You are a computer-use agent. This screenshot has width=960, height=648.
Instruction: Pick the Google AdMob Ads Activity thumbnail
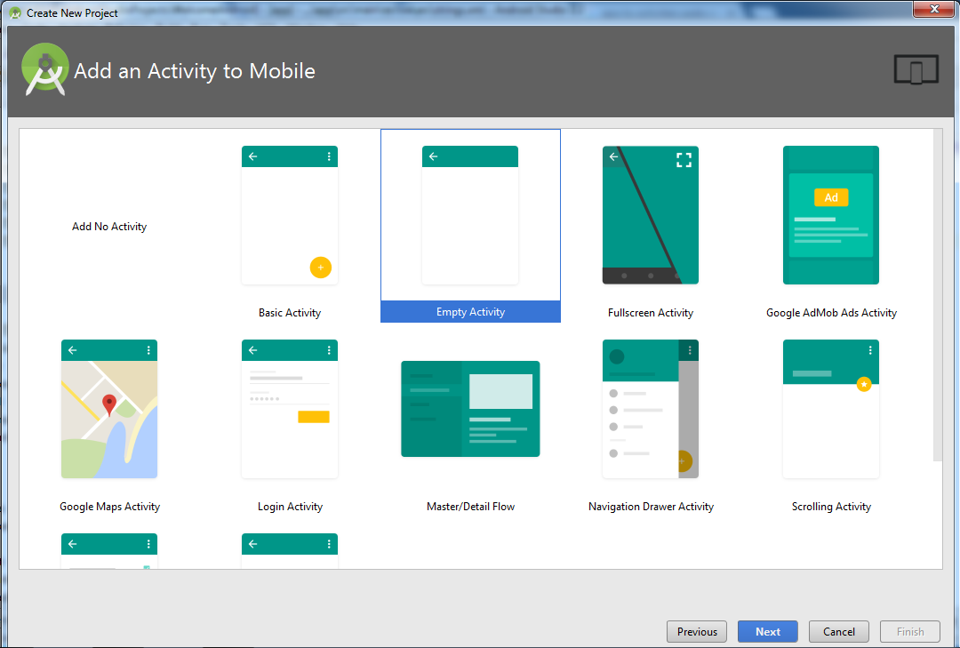click(831, 215)
